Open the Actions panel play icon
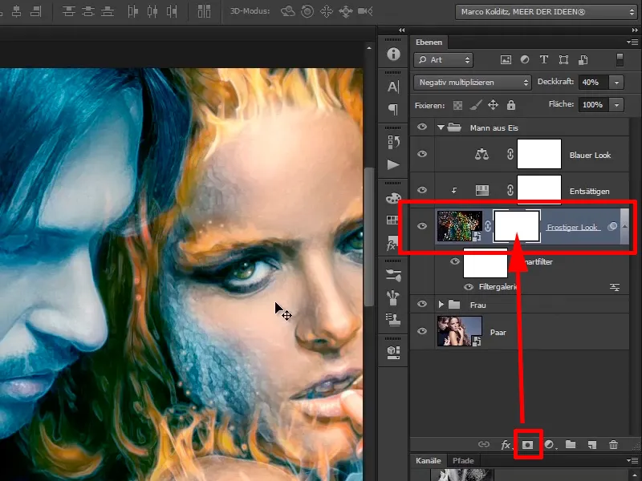The width and height of the screenshot is (642, 481). pyautogui.click(x=393, y=164)
